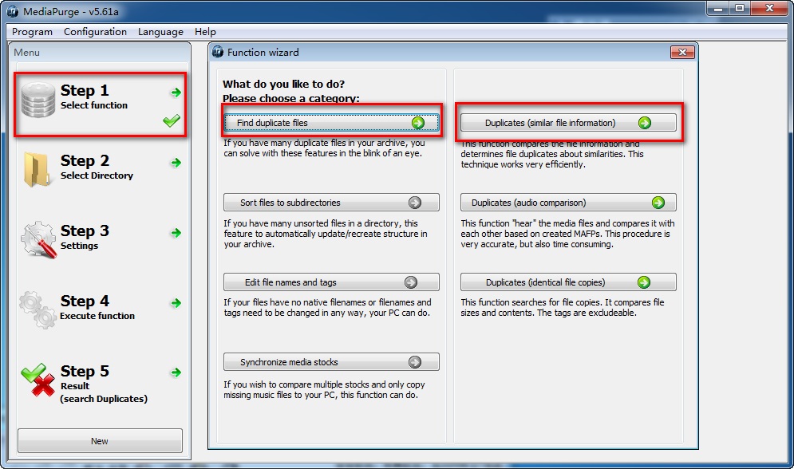This screenshot has height=469, width=794.
Task: Choose Find duplicate files category
Action: [331, 123]
